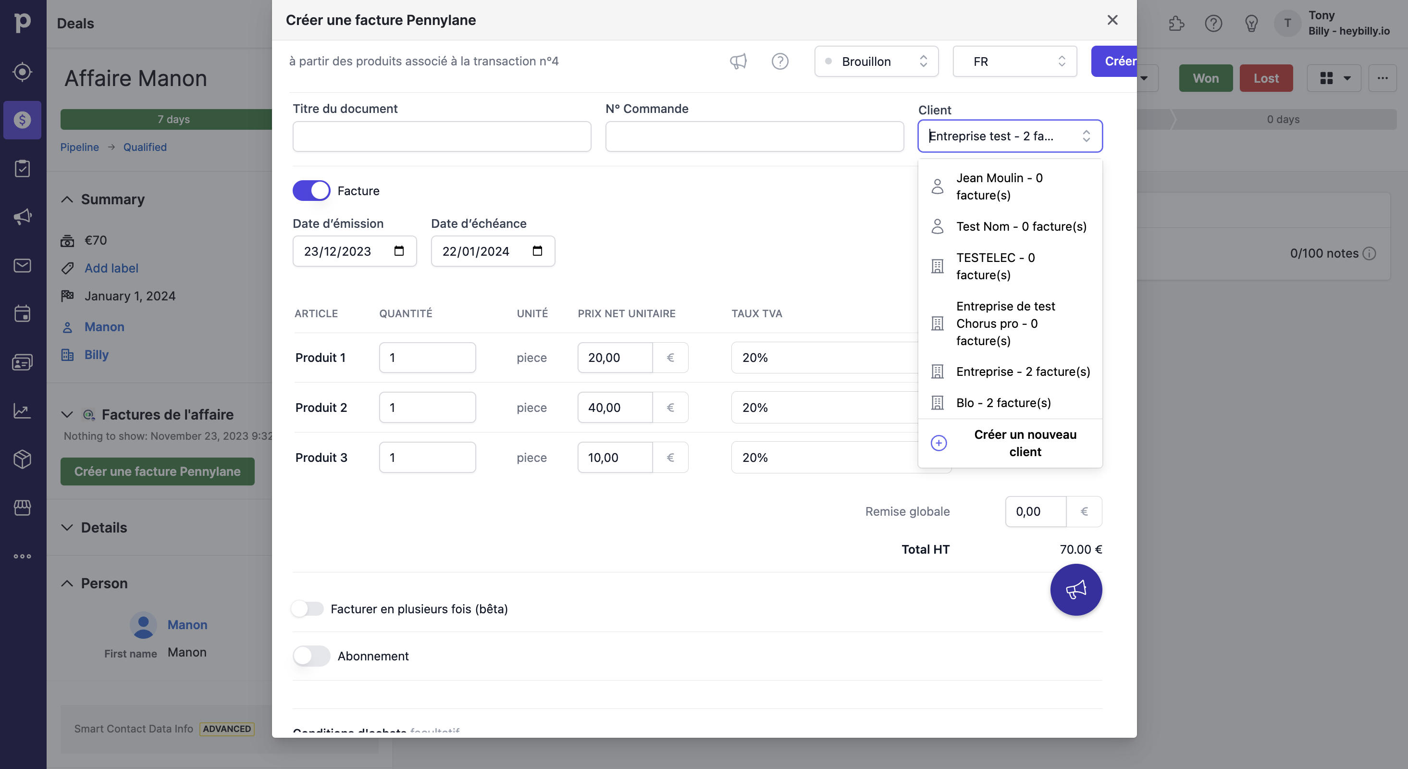Click help question mark in invoice header

(780, 61)
